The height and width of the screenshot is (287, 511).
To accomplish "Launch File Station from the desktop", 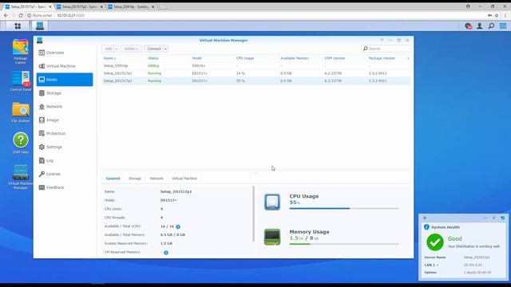I will coord(20,112).
